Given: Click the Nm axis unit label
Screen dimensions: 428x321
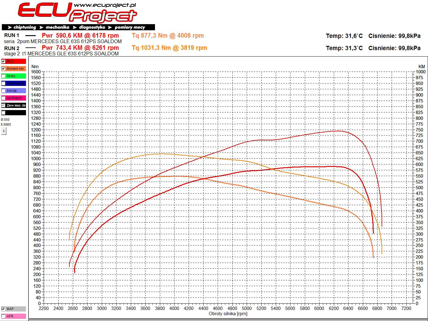Looking at the screenshot, I should [x=35, y=67].
